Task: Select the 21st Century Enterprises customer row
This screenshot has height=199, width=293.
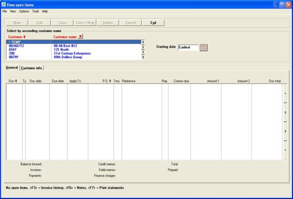Action: point(74,53)
